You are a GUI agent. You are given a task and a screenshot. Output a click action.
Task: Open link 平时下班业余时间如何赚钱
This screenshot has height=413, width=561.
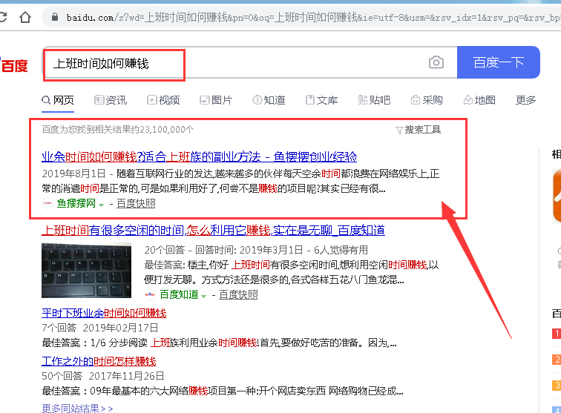point(104,313)
